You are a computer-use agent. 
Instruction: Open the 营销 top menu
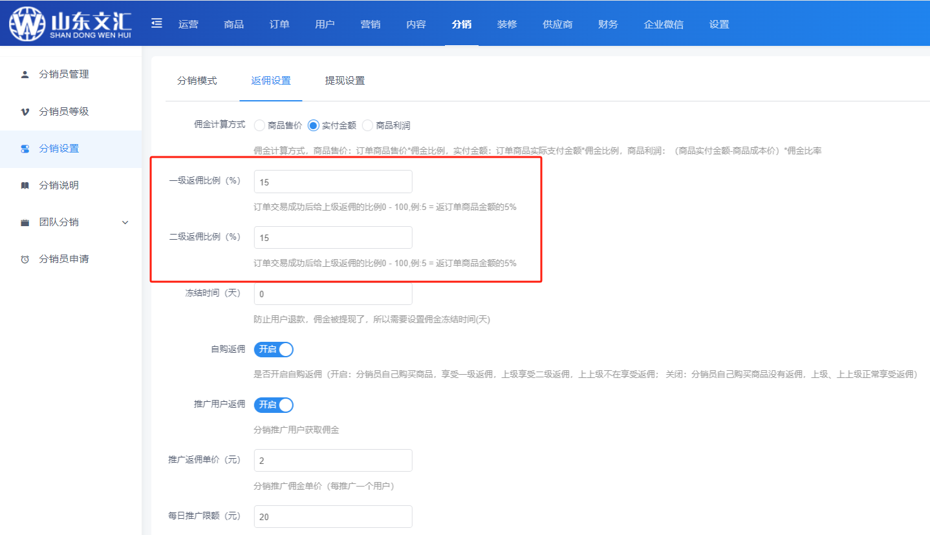371,25
